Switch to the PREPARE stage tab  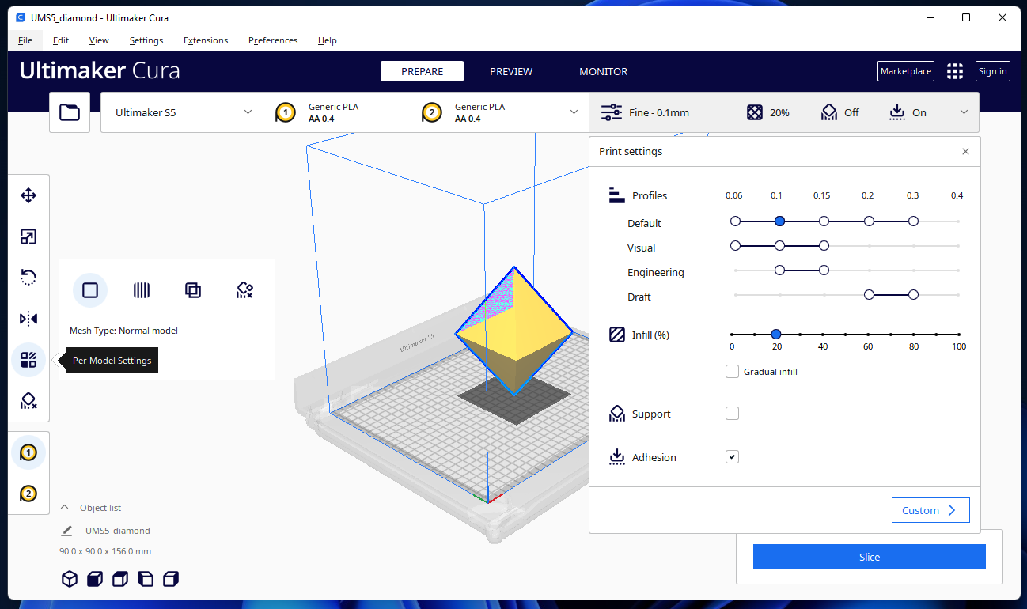click(422, 71)
